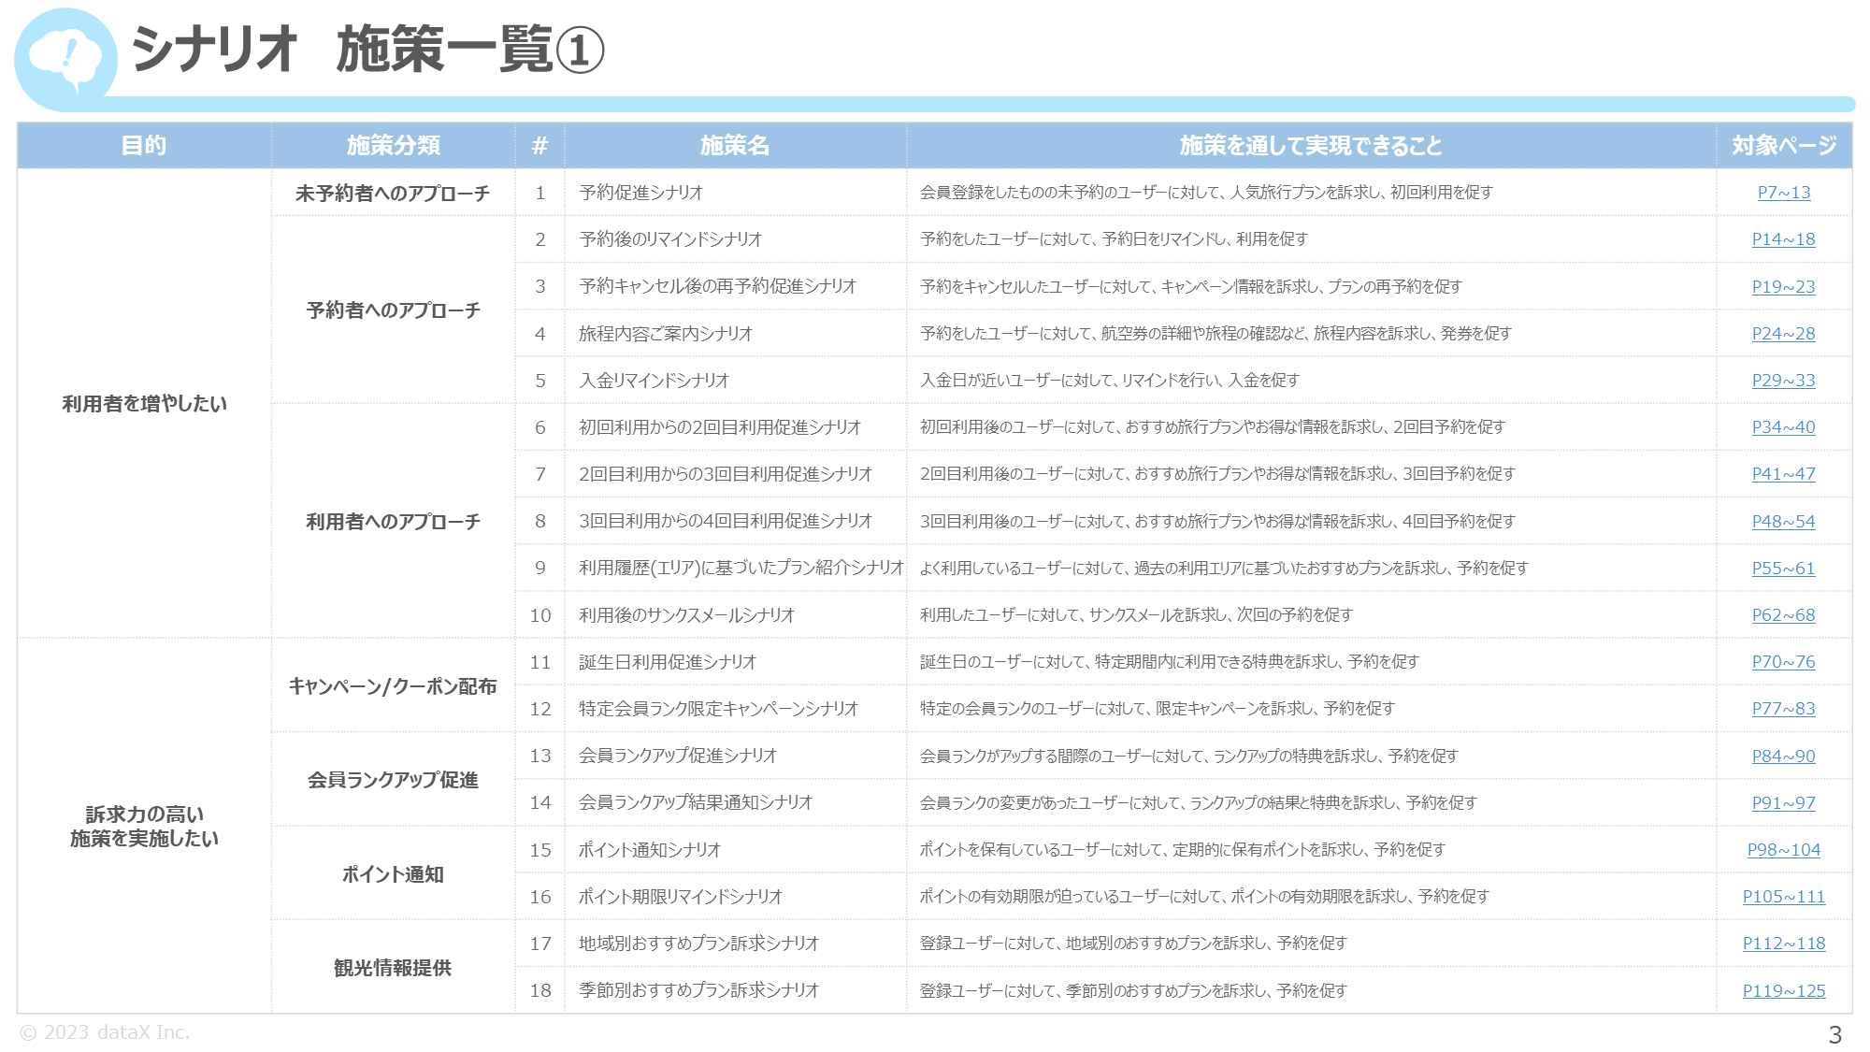Click the ポイント通知 category cell
The width and height of the screenshot is (1870, 1052).
(393, 874)
